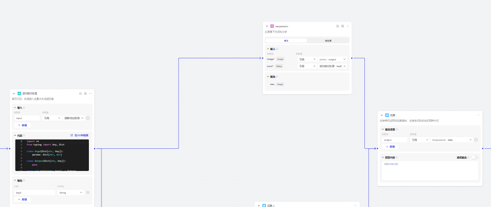Open debug settings icon on the 进行换行处理 node
The height and width of the screenshot is (207, 491).
pos(80,93)
